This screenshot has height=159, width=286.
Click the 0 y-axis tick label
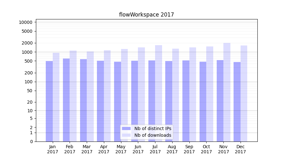[x=31, y=142]
